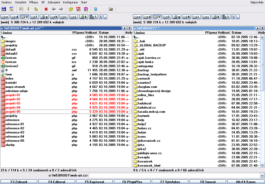Switch left panel to drive c
The height and width of the screenshot is (184, 265).
5,17
